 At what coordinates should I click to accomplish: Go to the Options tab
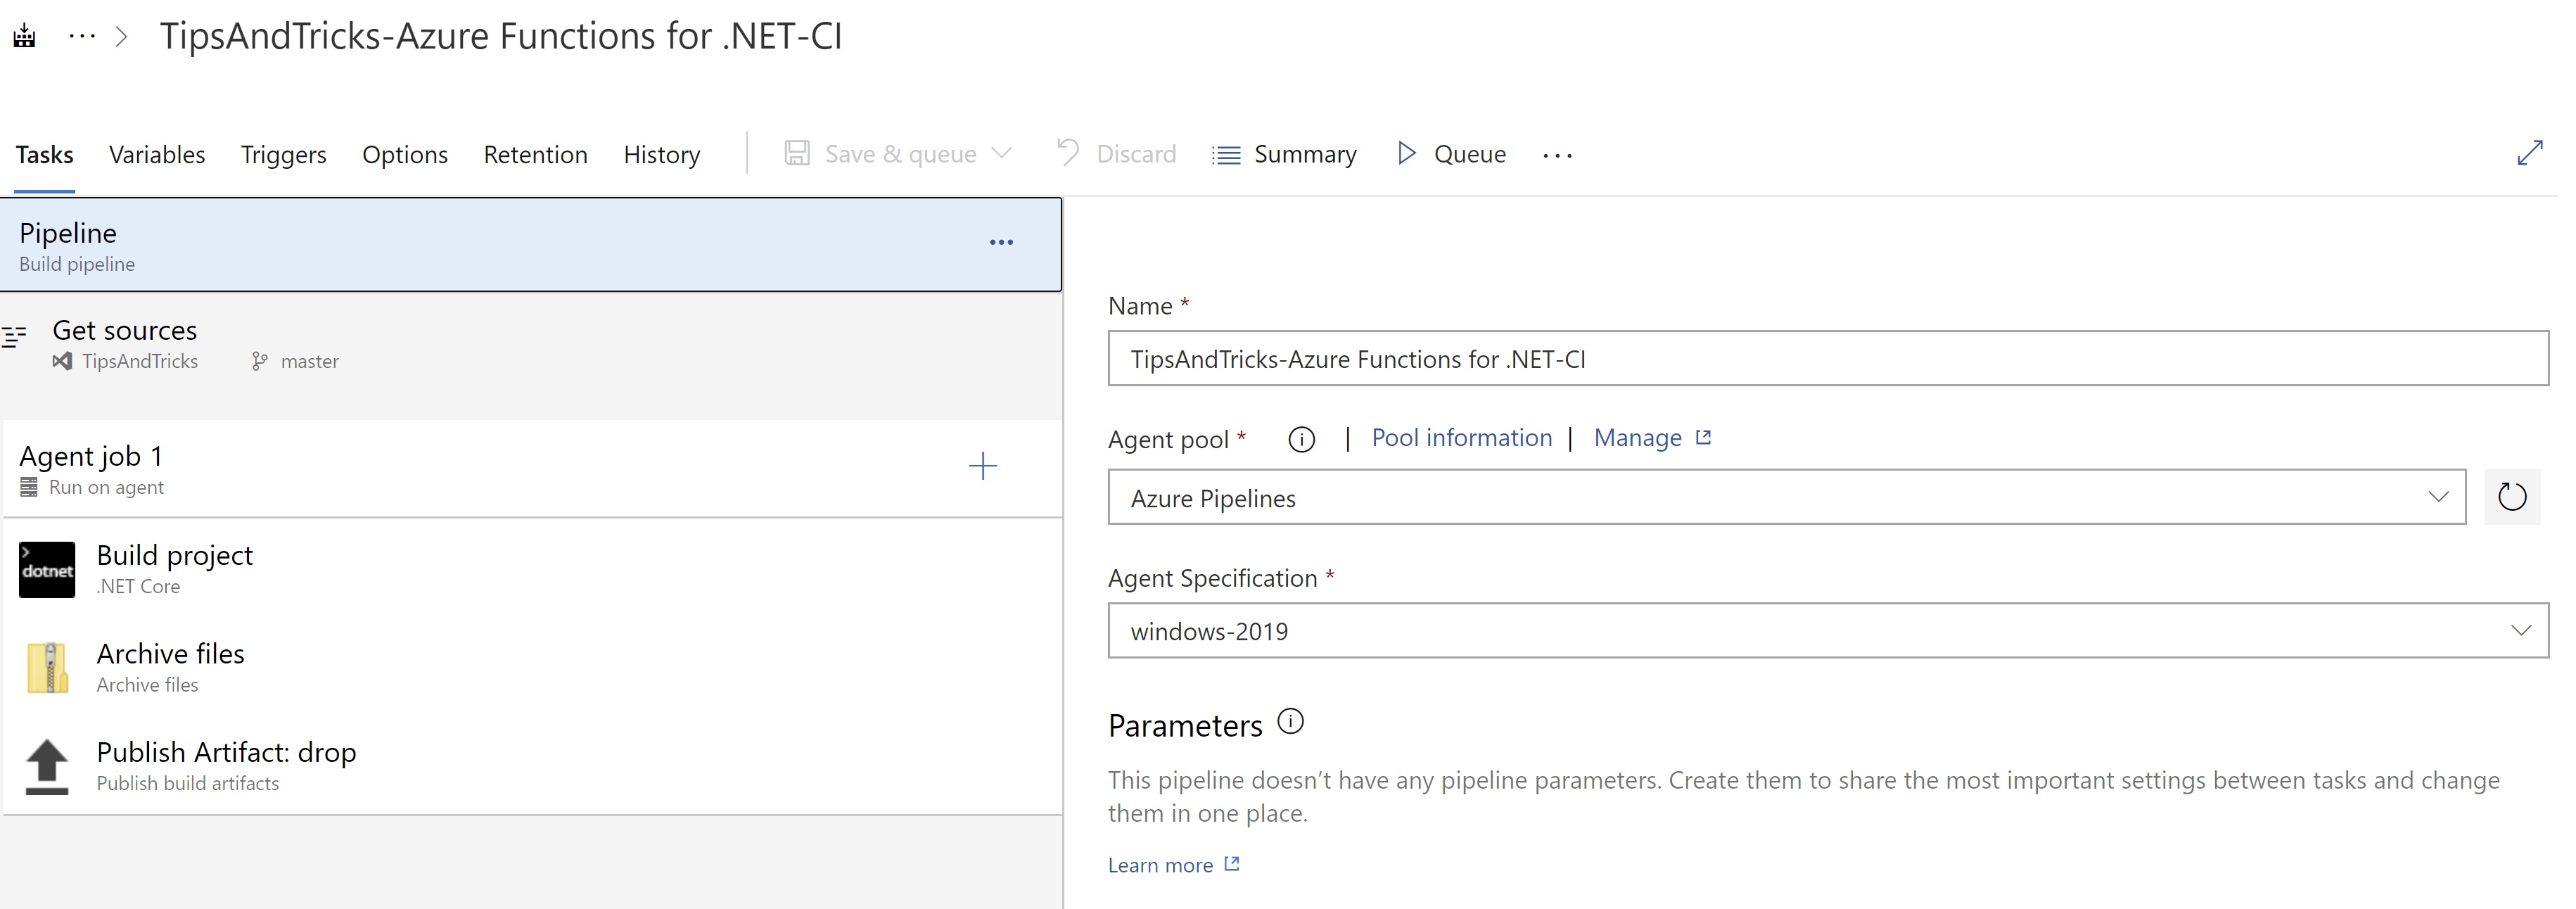pos(404,154)
